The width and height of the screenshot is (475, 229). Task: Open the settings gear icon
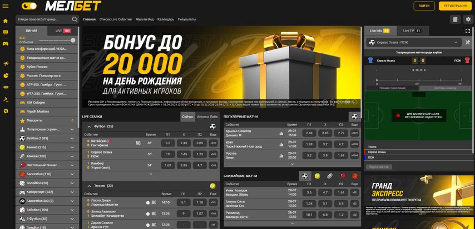[468, 19]
